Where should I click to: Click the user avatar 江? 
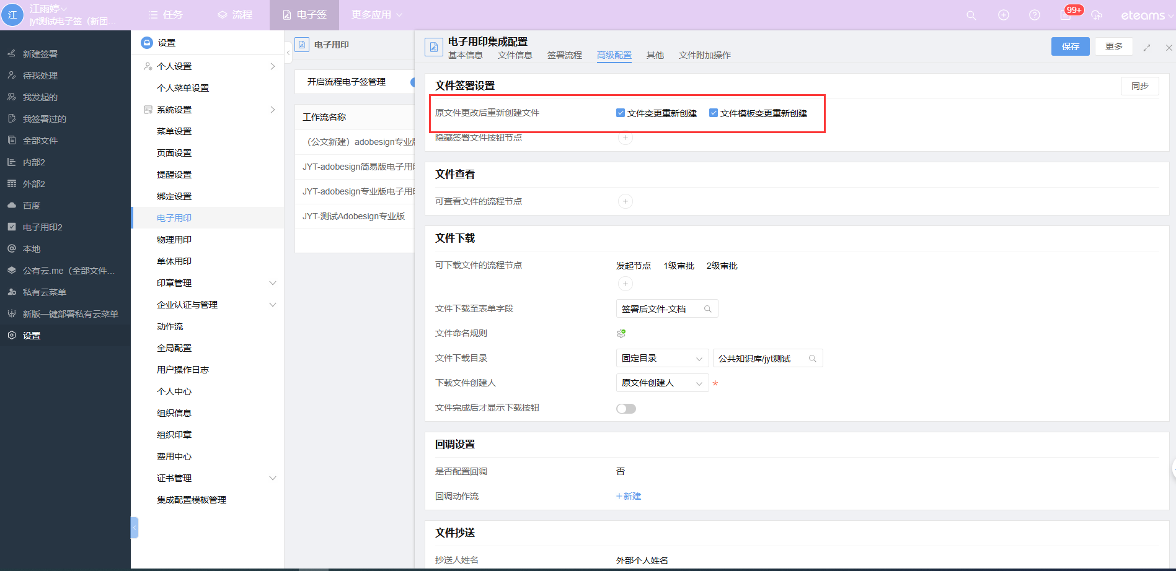[12, 15]
